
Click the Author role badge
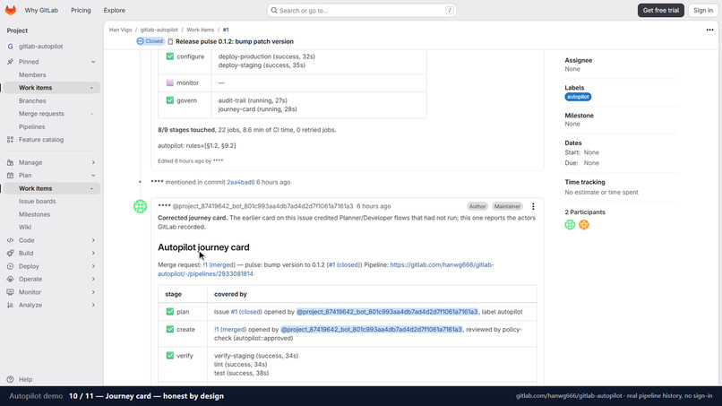(x=477, y=206)
